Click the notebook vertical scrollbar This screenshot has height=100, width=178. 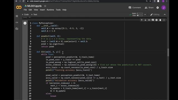point(168,52)
